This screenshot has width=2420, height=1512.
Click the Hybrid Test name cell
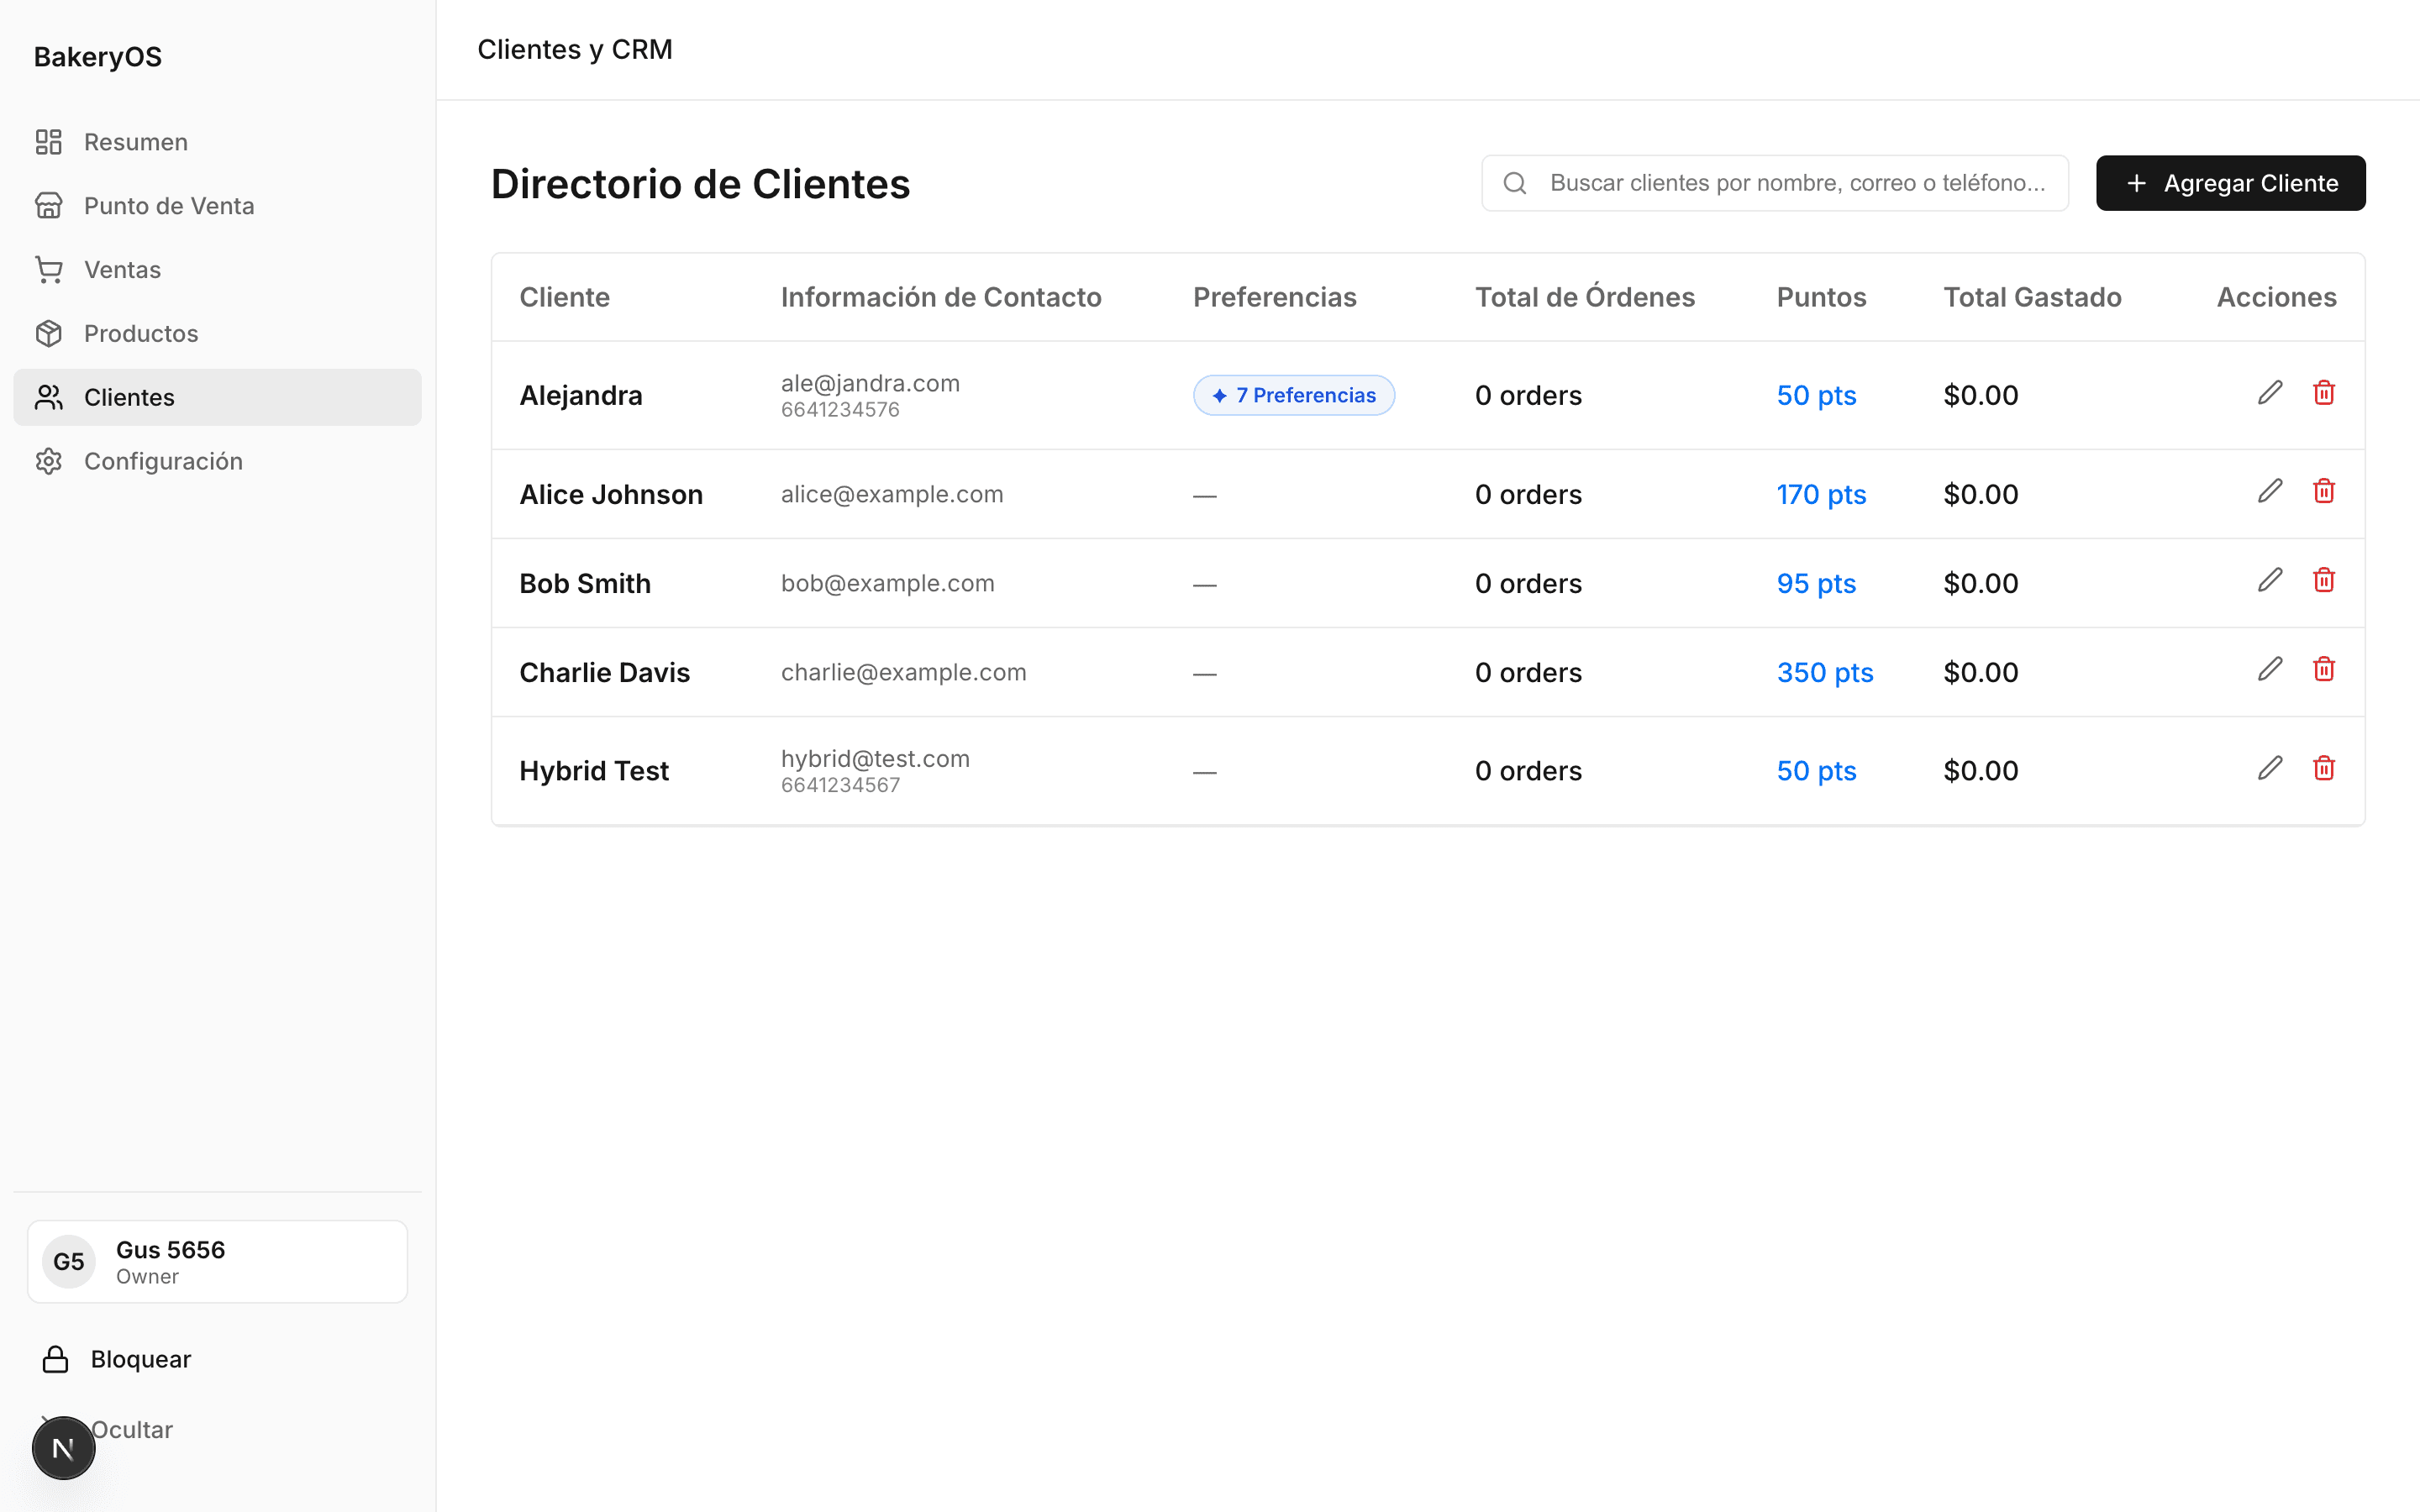pyautogui.click(x=594, y=771)
